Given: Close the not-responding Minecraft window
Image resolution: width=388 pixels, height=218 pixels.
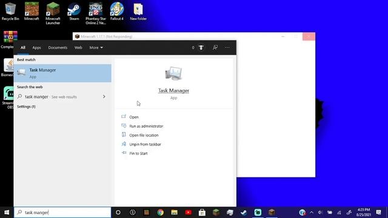Looking at the screenshot, I should coord(309,36).
